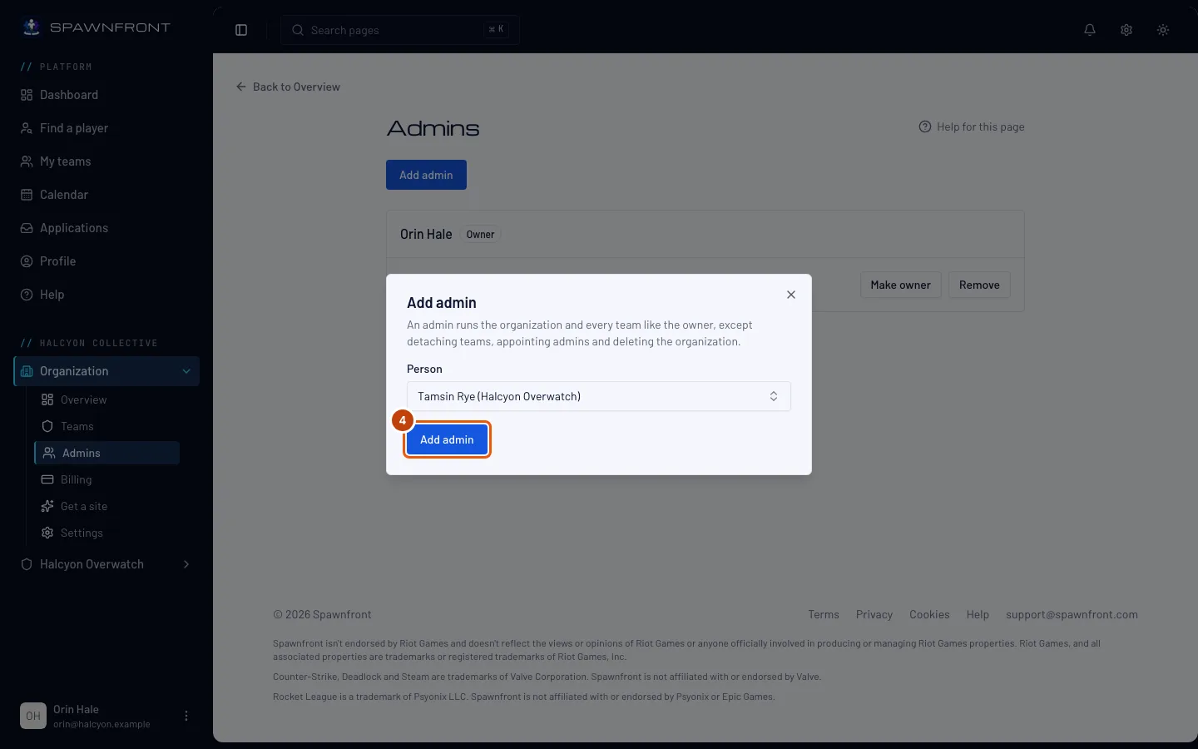Focus the Search pages field

click(400, 30)
